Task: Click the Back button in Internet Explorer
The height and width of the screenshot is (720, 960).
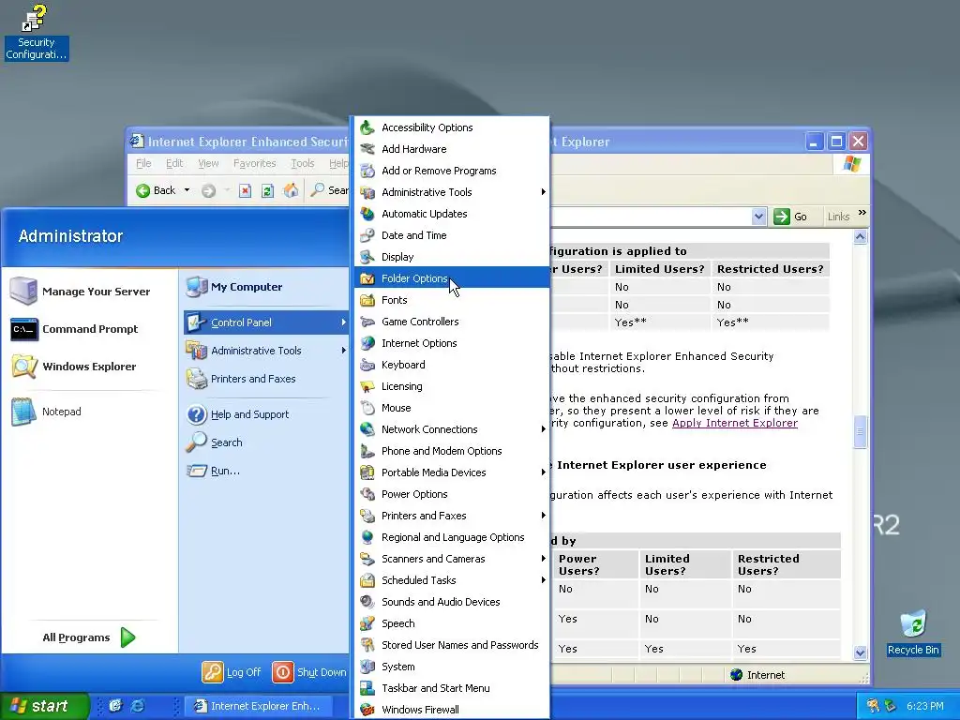Action: tap(157, 190)
